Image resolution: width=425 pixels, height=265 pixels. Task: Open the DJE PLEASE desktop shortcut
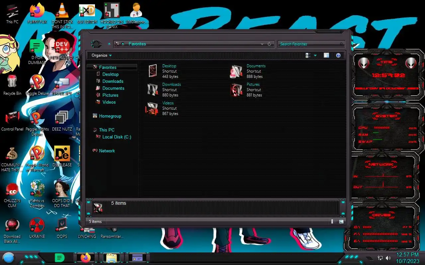pos(62,157)
